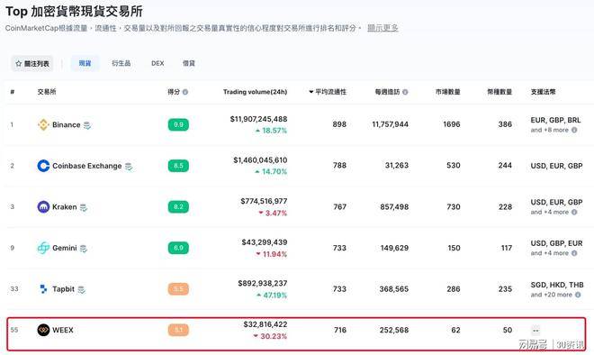This screenshot has width=594, height=355.
Task: Click the reserves stack icon beside Gemini
Action: click(84, 248)
